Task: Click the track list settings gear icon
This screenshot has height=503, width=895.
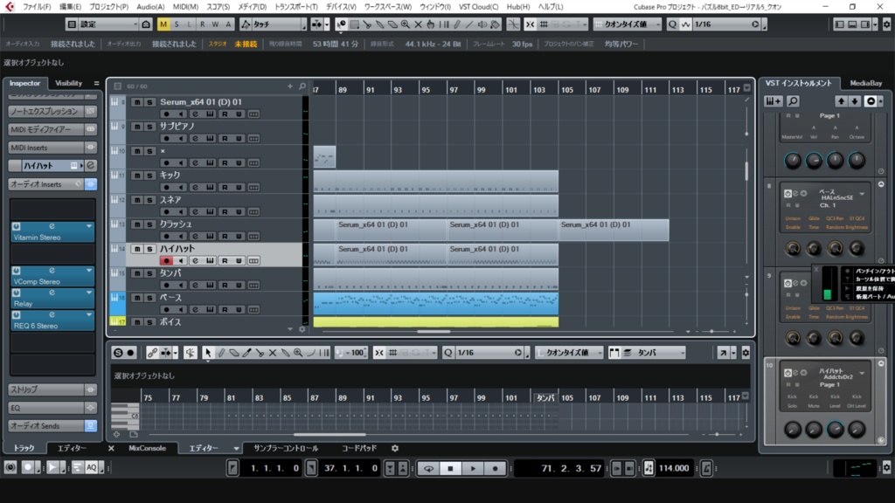Action: point(302,329)
